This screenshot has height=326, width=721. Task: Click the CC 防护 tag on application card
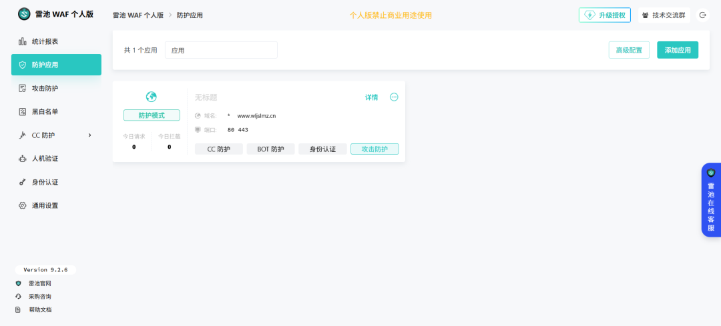coord(219,149)
